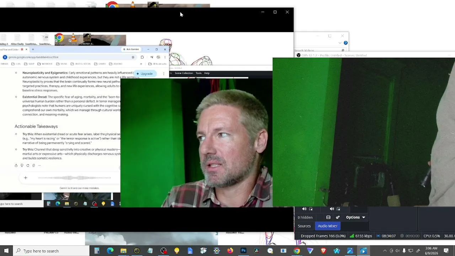The image size is (455, 256).
Task: Click the main taskbar 'Type here to search' box
Action: [52, 251]
